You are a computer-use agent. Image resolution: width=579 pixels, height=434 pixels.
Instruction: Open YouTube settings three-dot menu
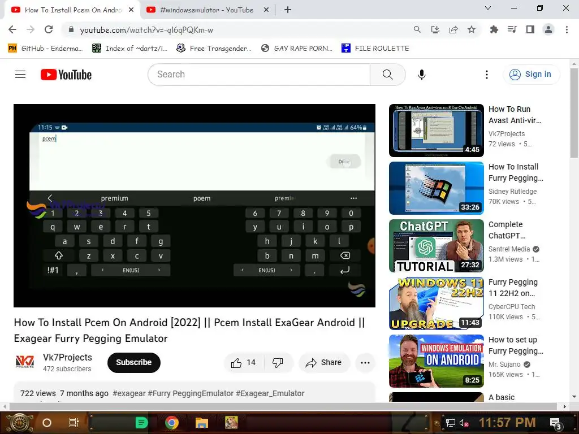[487, 75]
